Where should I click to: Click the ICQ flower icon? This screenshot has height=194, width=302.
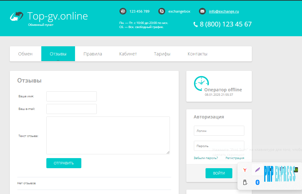pos(123,11)
